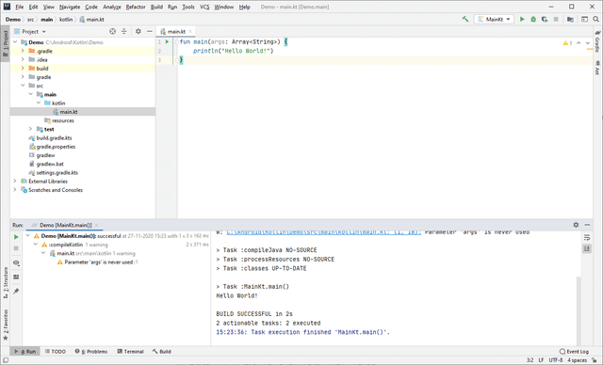Open the File menu
Viewport: 603px width, 365px height.
coord(19,7)
